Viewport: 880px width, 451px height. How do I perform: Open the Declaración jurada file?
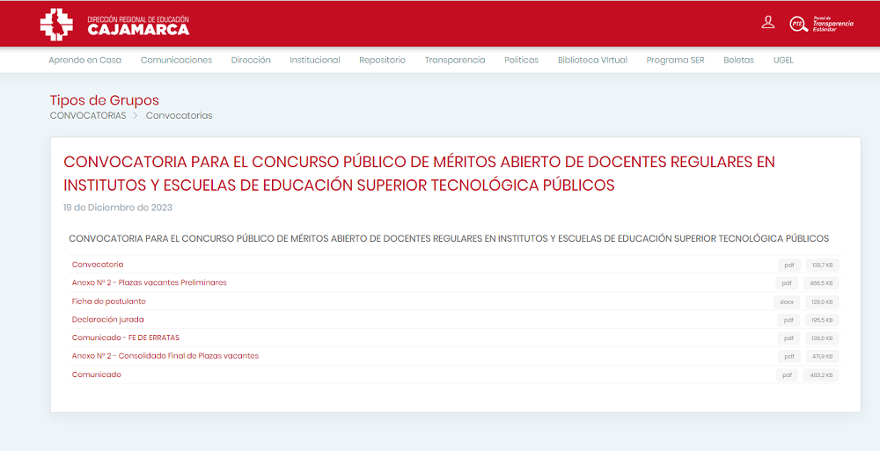coord(108,320)
